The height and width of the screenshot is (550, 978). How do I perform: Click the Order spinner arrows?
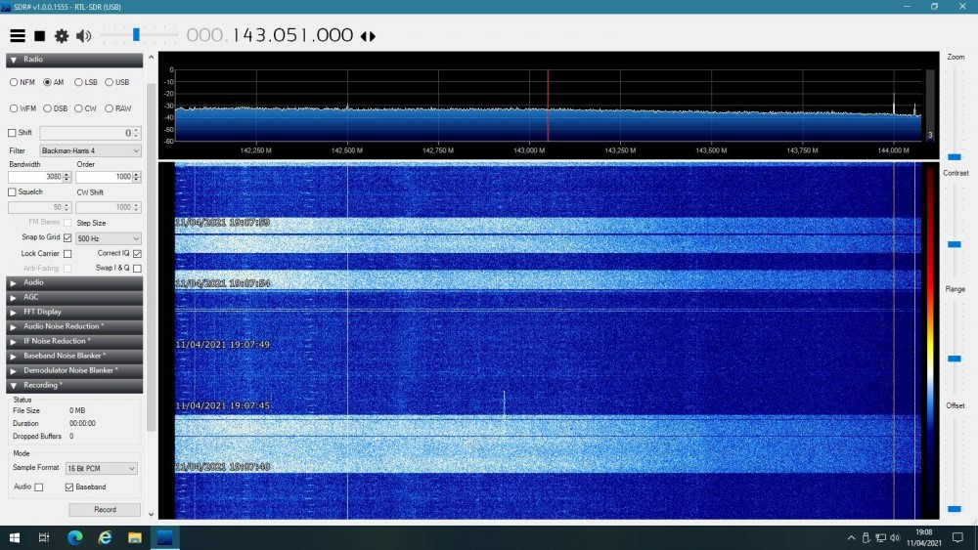[x=137, y=177]
